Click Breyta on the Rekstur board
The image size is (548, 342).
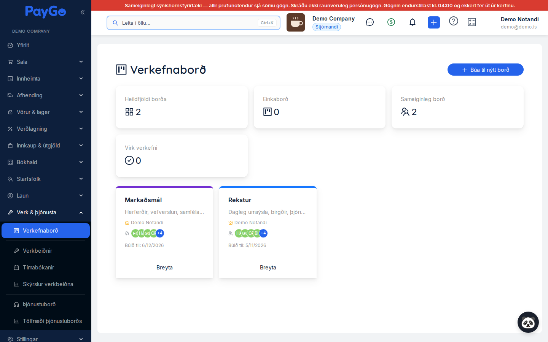tap(268, 268)
